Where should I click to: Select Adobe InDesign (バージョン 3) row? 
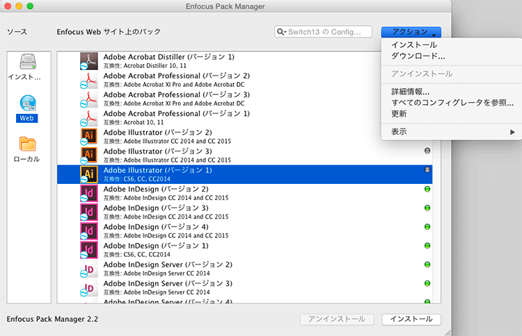[245, 212]
